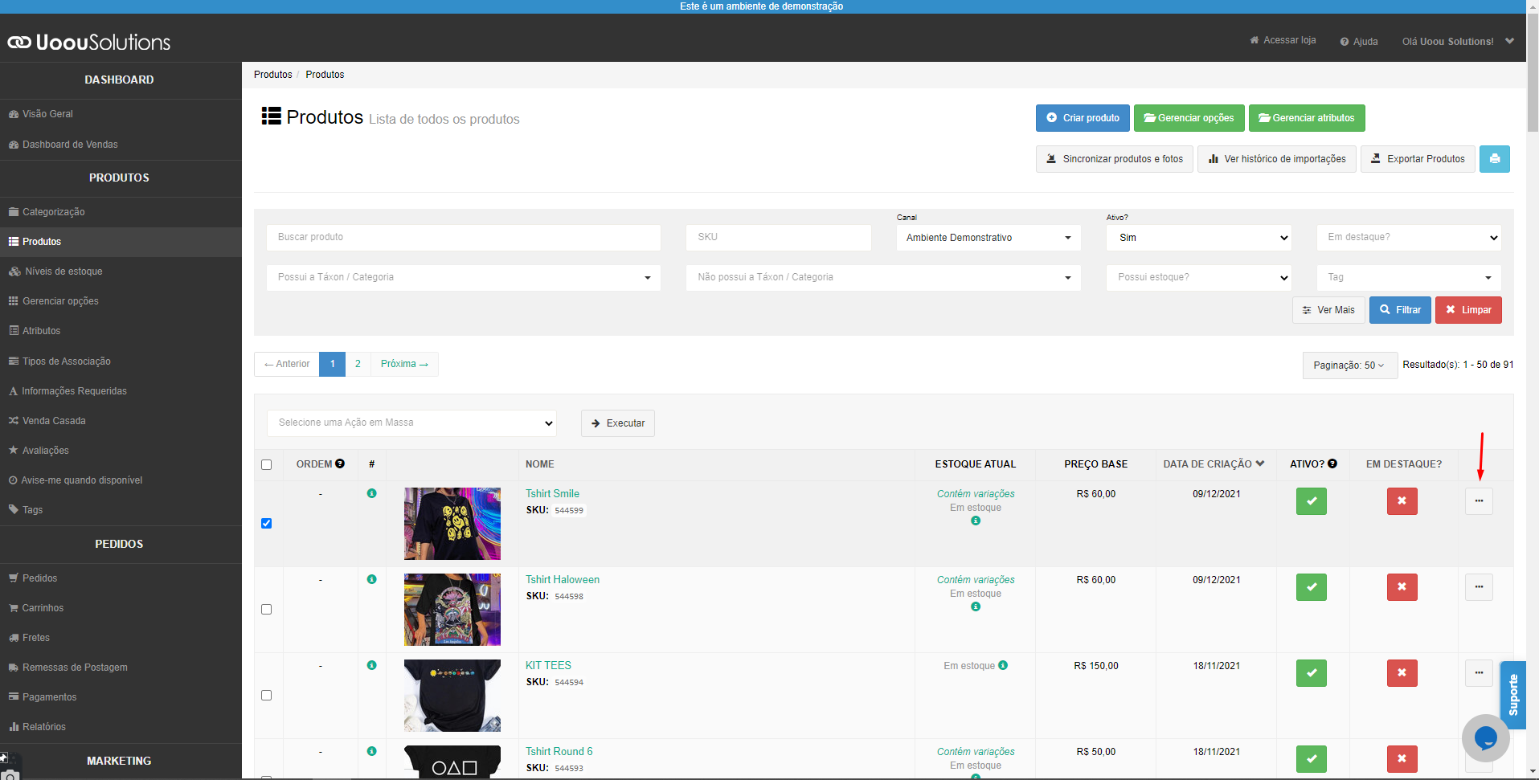Click the Criar produto button
The width and height of the screenshot is (1539, 780).
point(1083,118)
